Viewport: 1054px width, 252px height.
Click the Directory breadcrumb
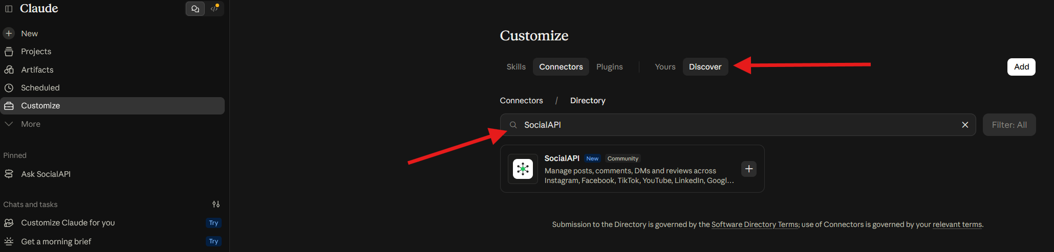click(x=588, y=100)
